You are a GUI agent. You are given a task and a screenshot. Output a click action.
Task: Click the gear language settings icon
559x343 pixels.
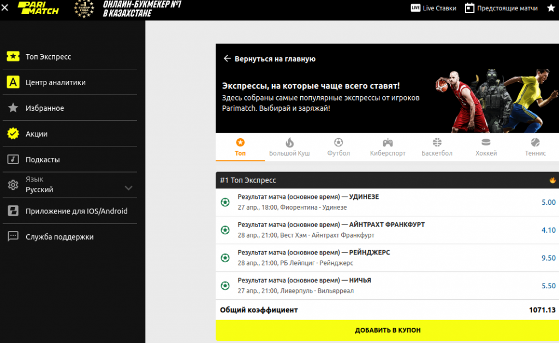tap(13, 185)
